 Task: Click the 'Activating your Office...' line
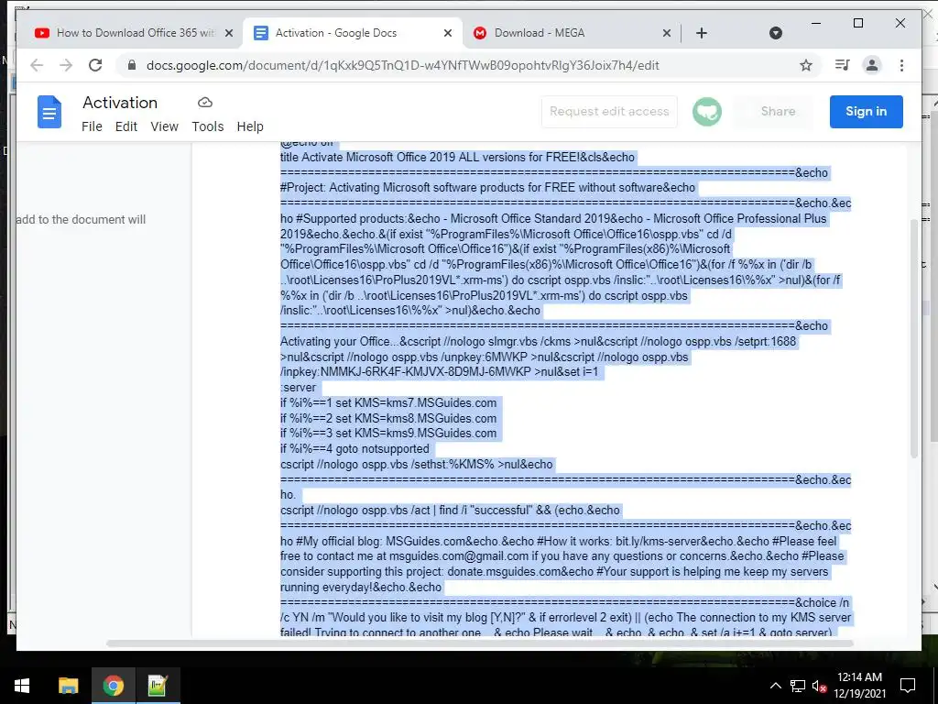coord(539,342)
